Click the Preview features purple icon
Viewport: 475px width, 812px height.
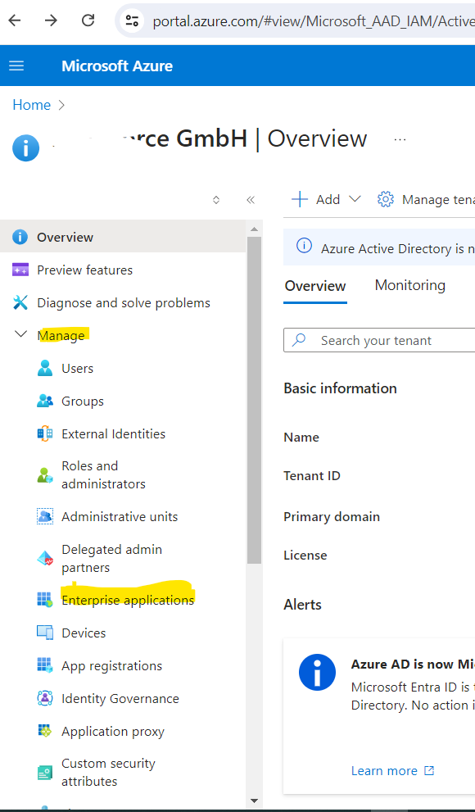(x=20, y=270)
